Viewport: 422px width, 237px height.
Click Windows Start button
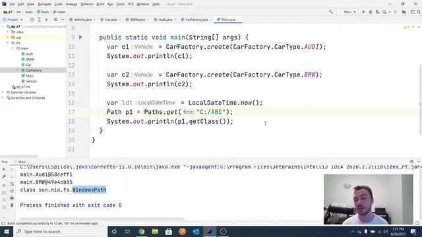tap(7, 231)
